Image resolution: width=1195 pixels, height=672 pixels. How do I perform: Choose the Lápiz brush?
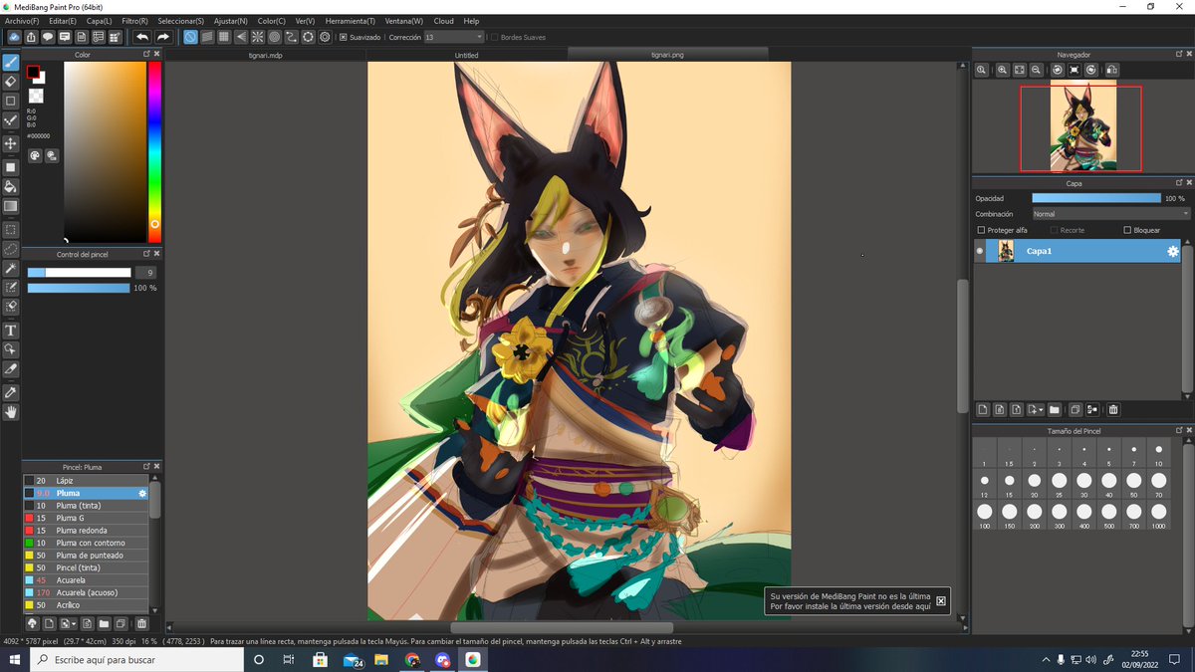[86, 481]
